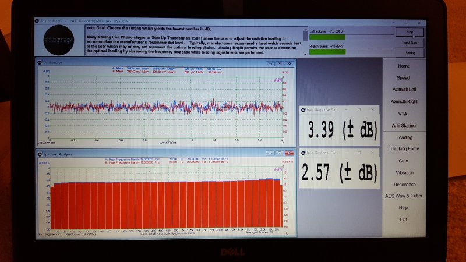
Task: Click 'Your Goal' instruction text
Action: pos(149,29)
